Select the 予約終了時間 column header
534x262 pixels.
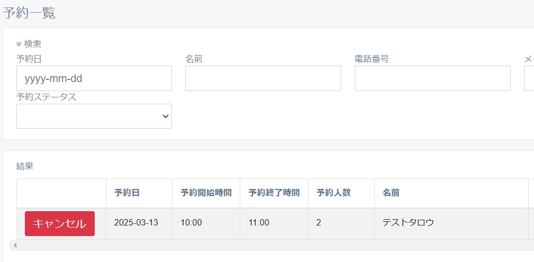274,193
